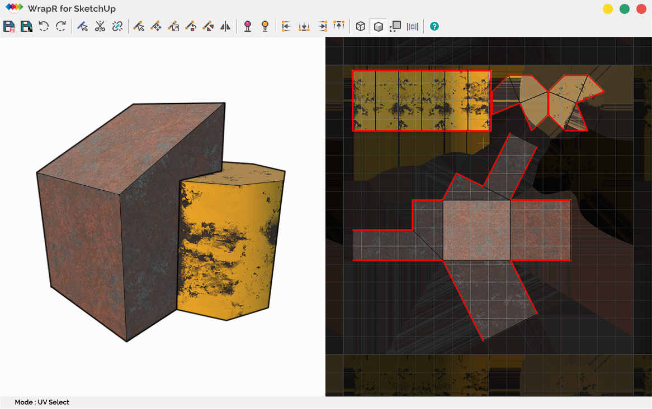This screenshot has height=409, width=652.
Task: Open the Help documentation
Action: pos(434,26)
